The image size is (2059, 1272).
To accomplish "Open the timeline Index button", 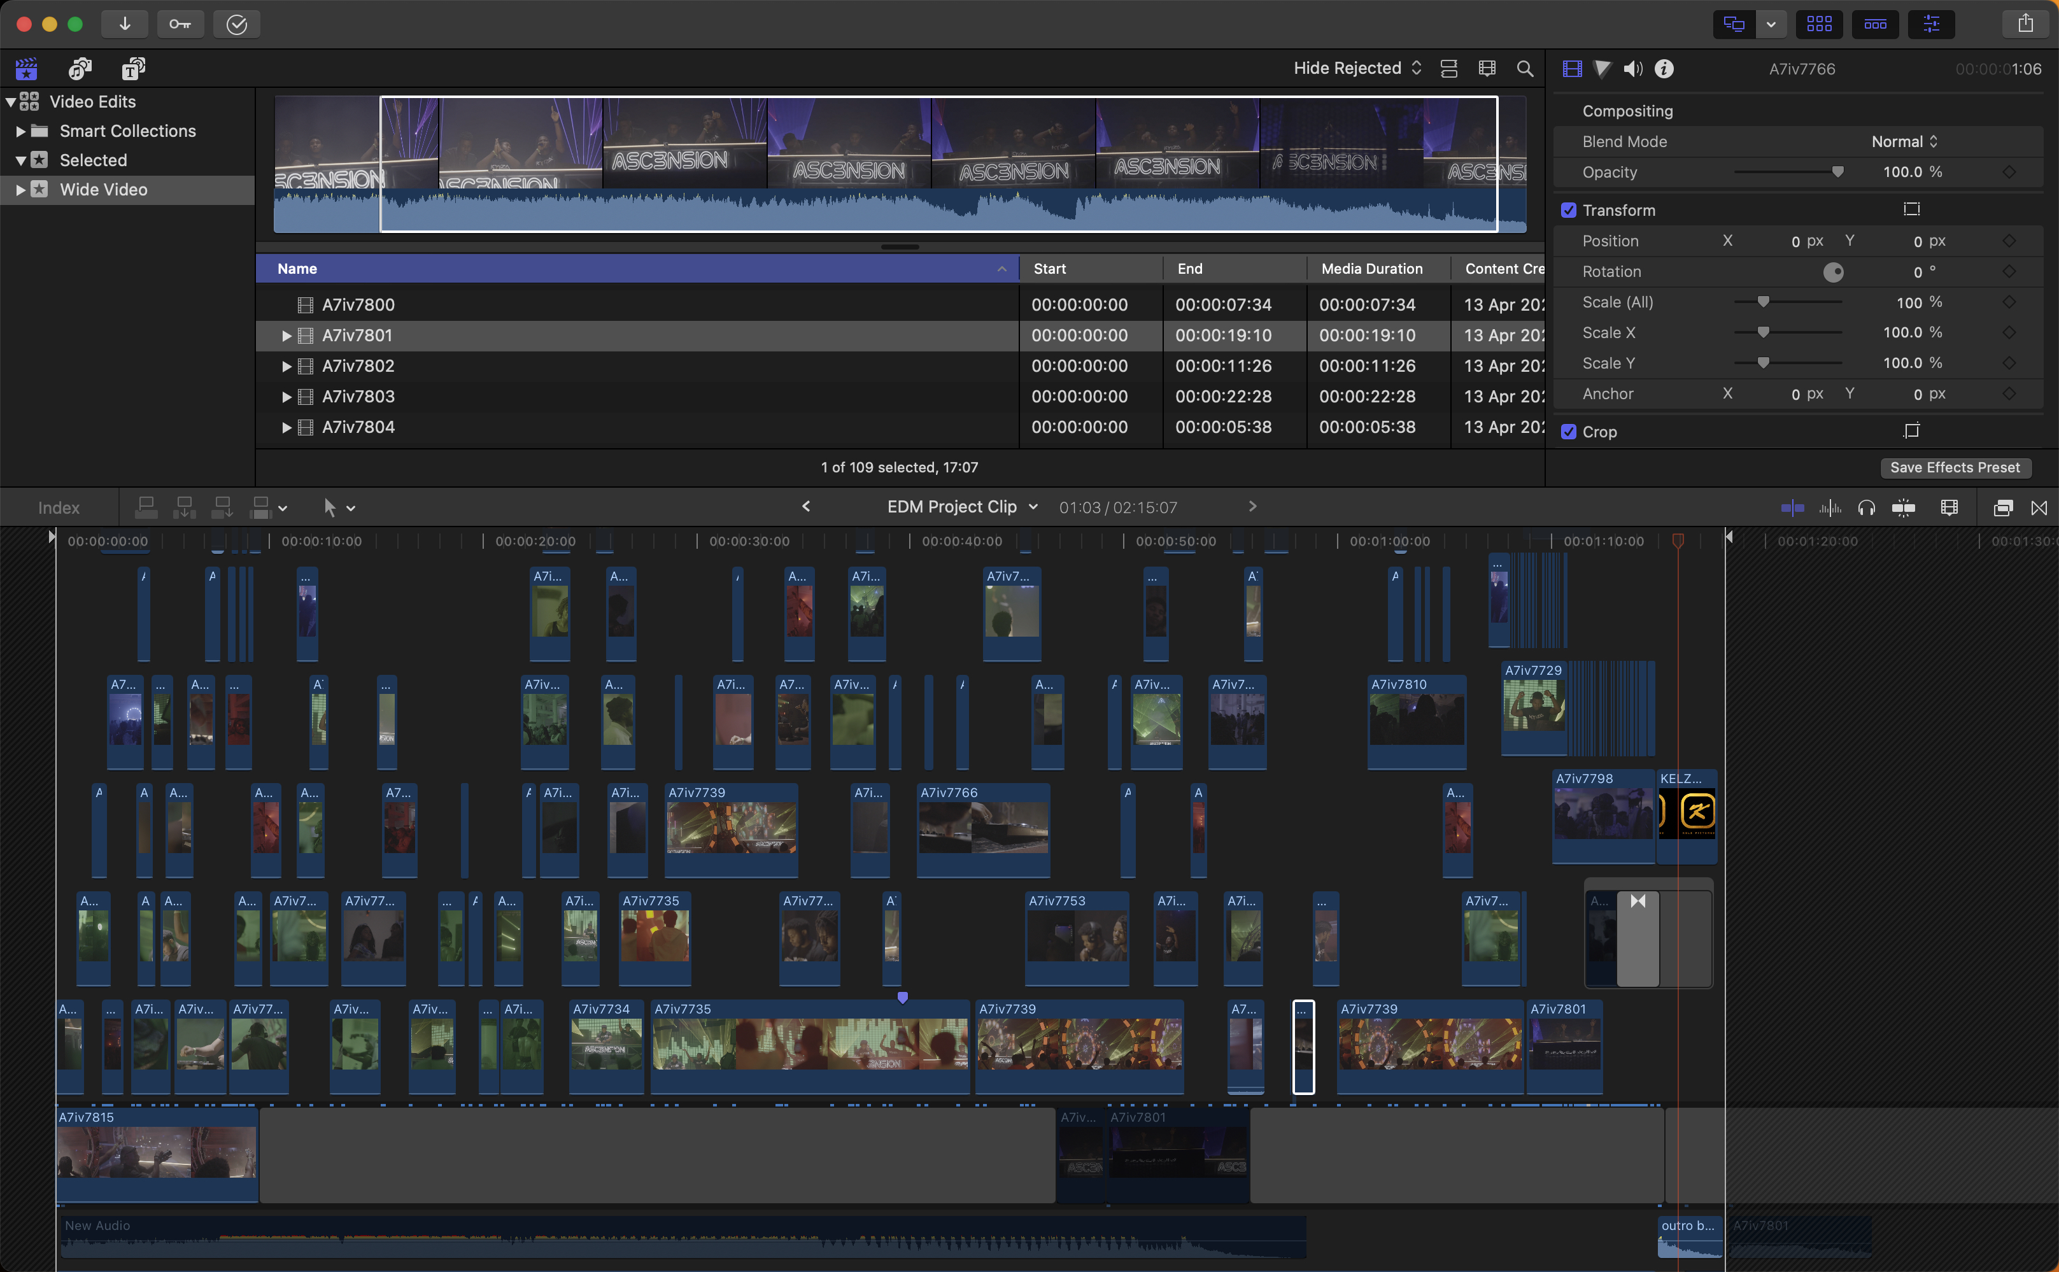I will 58,507.
